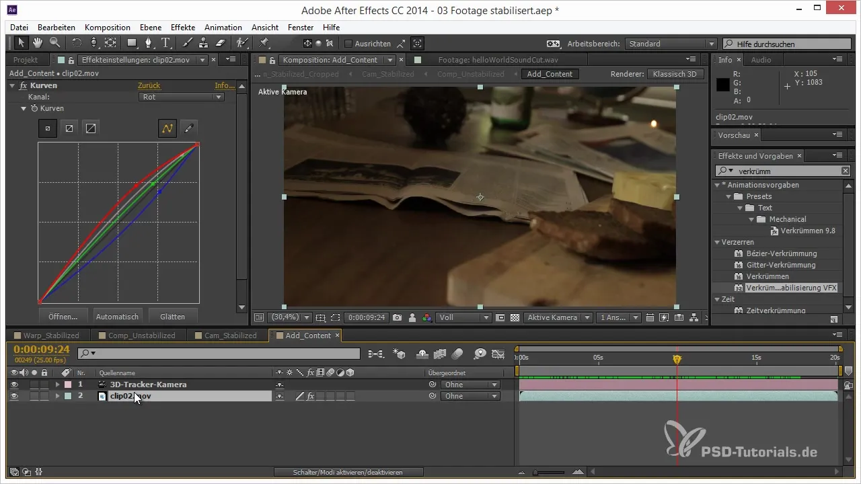Clear the verkrümm effects search field
The image size is (861, 484).
(846, 171)
